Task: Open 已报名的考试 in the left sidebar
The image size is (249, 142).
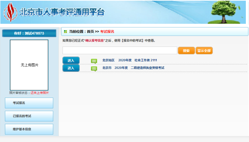Action: tap(29, 116)
